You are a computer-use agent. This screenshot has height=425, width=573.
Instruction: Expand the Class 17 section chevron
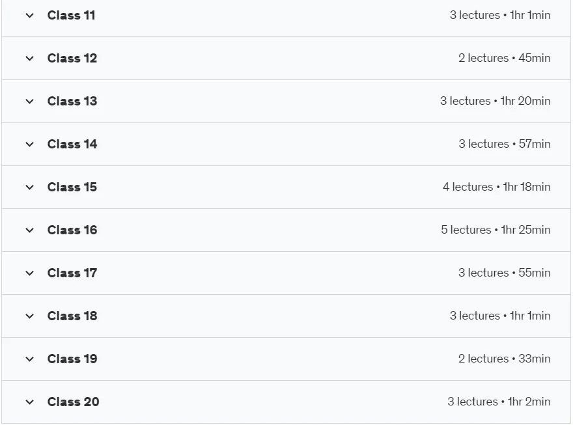(29, 273)
